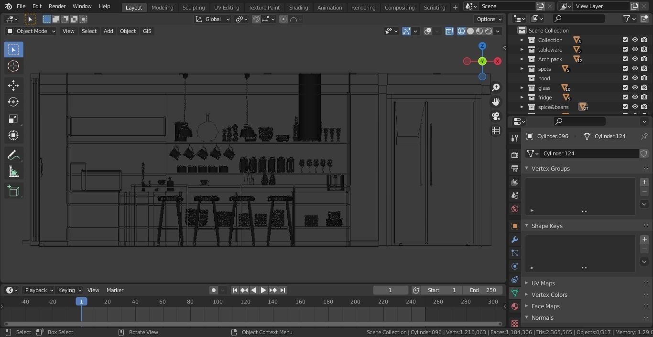Click the zoom viewport magnifier icon
Screen dimensions: 653x337
[x=496, y=87]
